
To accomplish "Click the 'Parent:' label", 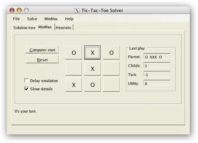I will coord(134,57).
